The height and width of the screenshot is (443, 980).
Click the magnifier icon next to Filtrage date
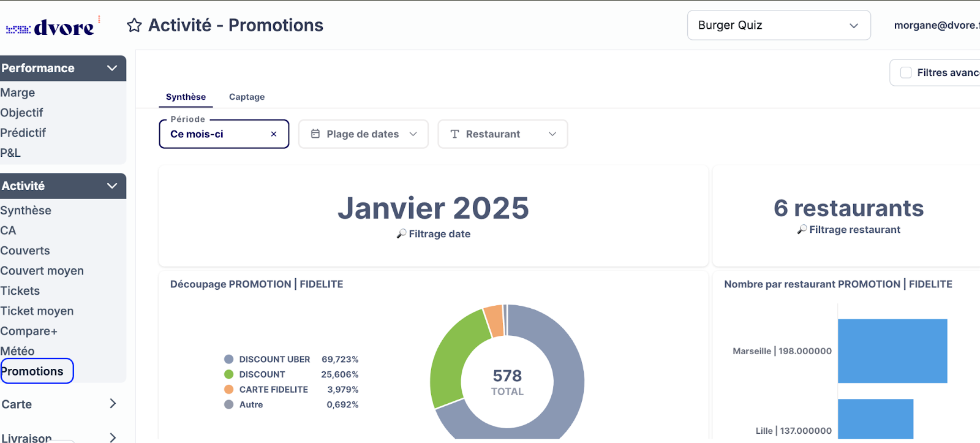point(401,234)
